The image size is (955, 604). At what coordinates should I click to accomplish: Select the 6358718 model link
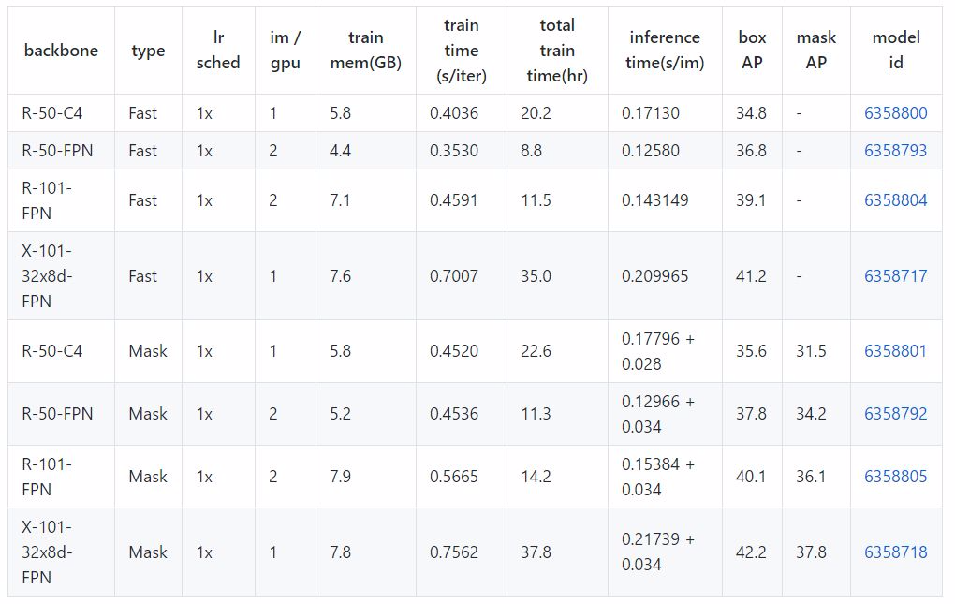tap(895, 552)
